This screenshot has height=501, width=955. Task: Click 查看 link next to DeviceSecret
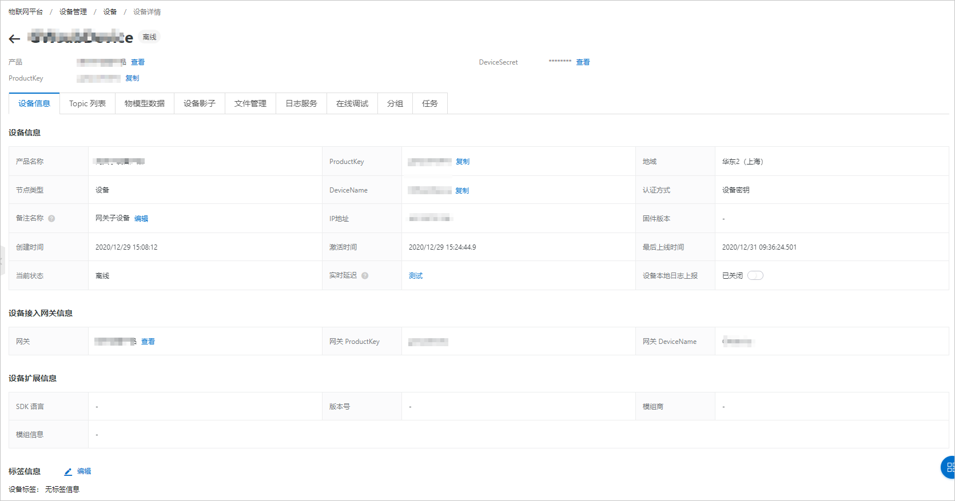click(583, 62)
